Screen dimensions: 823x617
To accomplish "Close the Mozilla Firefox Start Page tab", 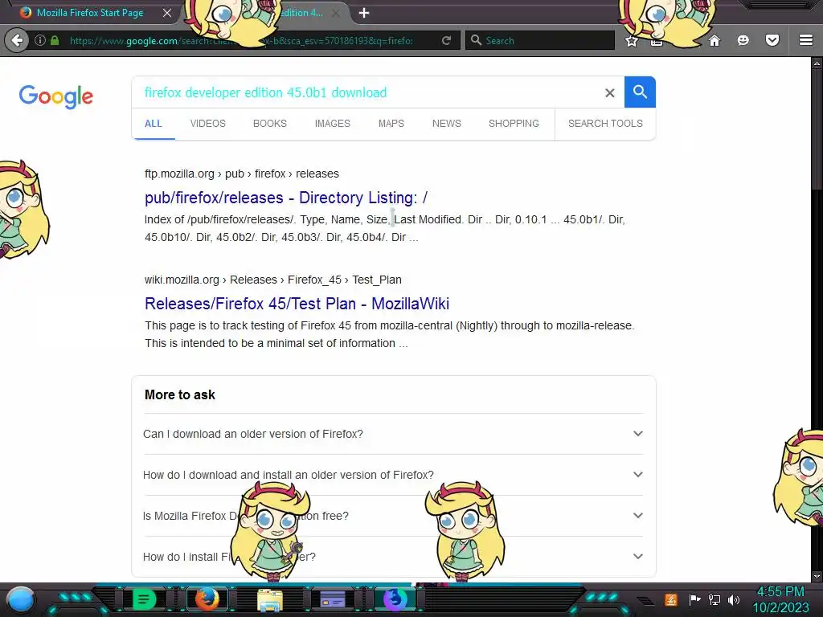I will point(167,13).
